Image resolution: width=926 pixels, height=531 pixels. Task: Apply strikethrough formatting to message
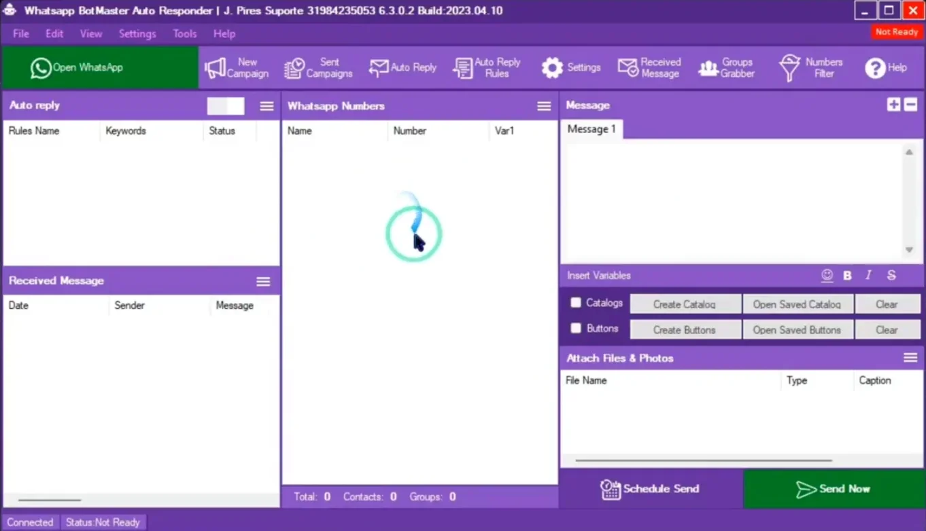coord(891,275)
